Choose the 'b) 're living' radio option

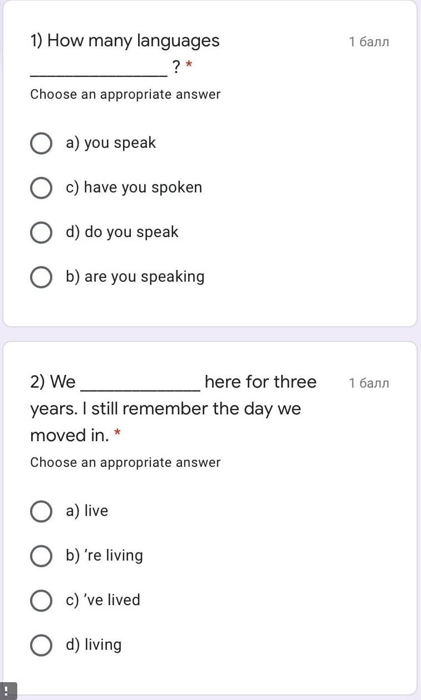[x=41, y=556]
